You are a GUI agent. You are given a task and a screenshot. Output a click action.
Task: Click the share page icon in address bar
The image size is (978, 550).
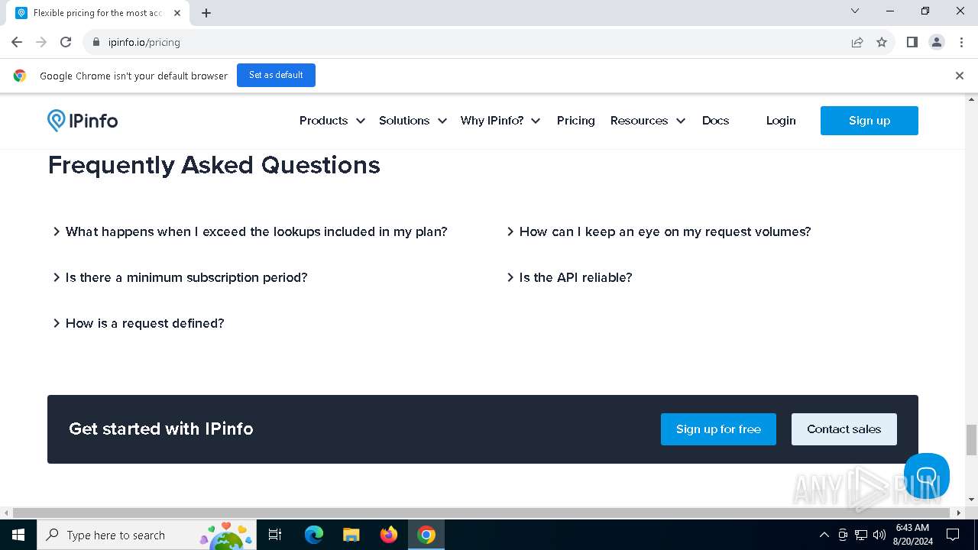tap(857, 42)
